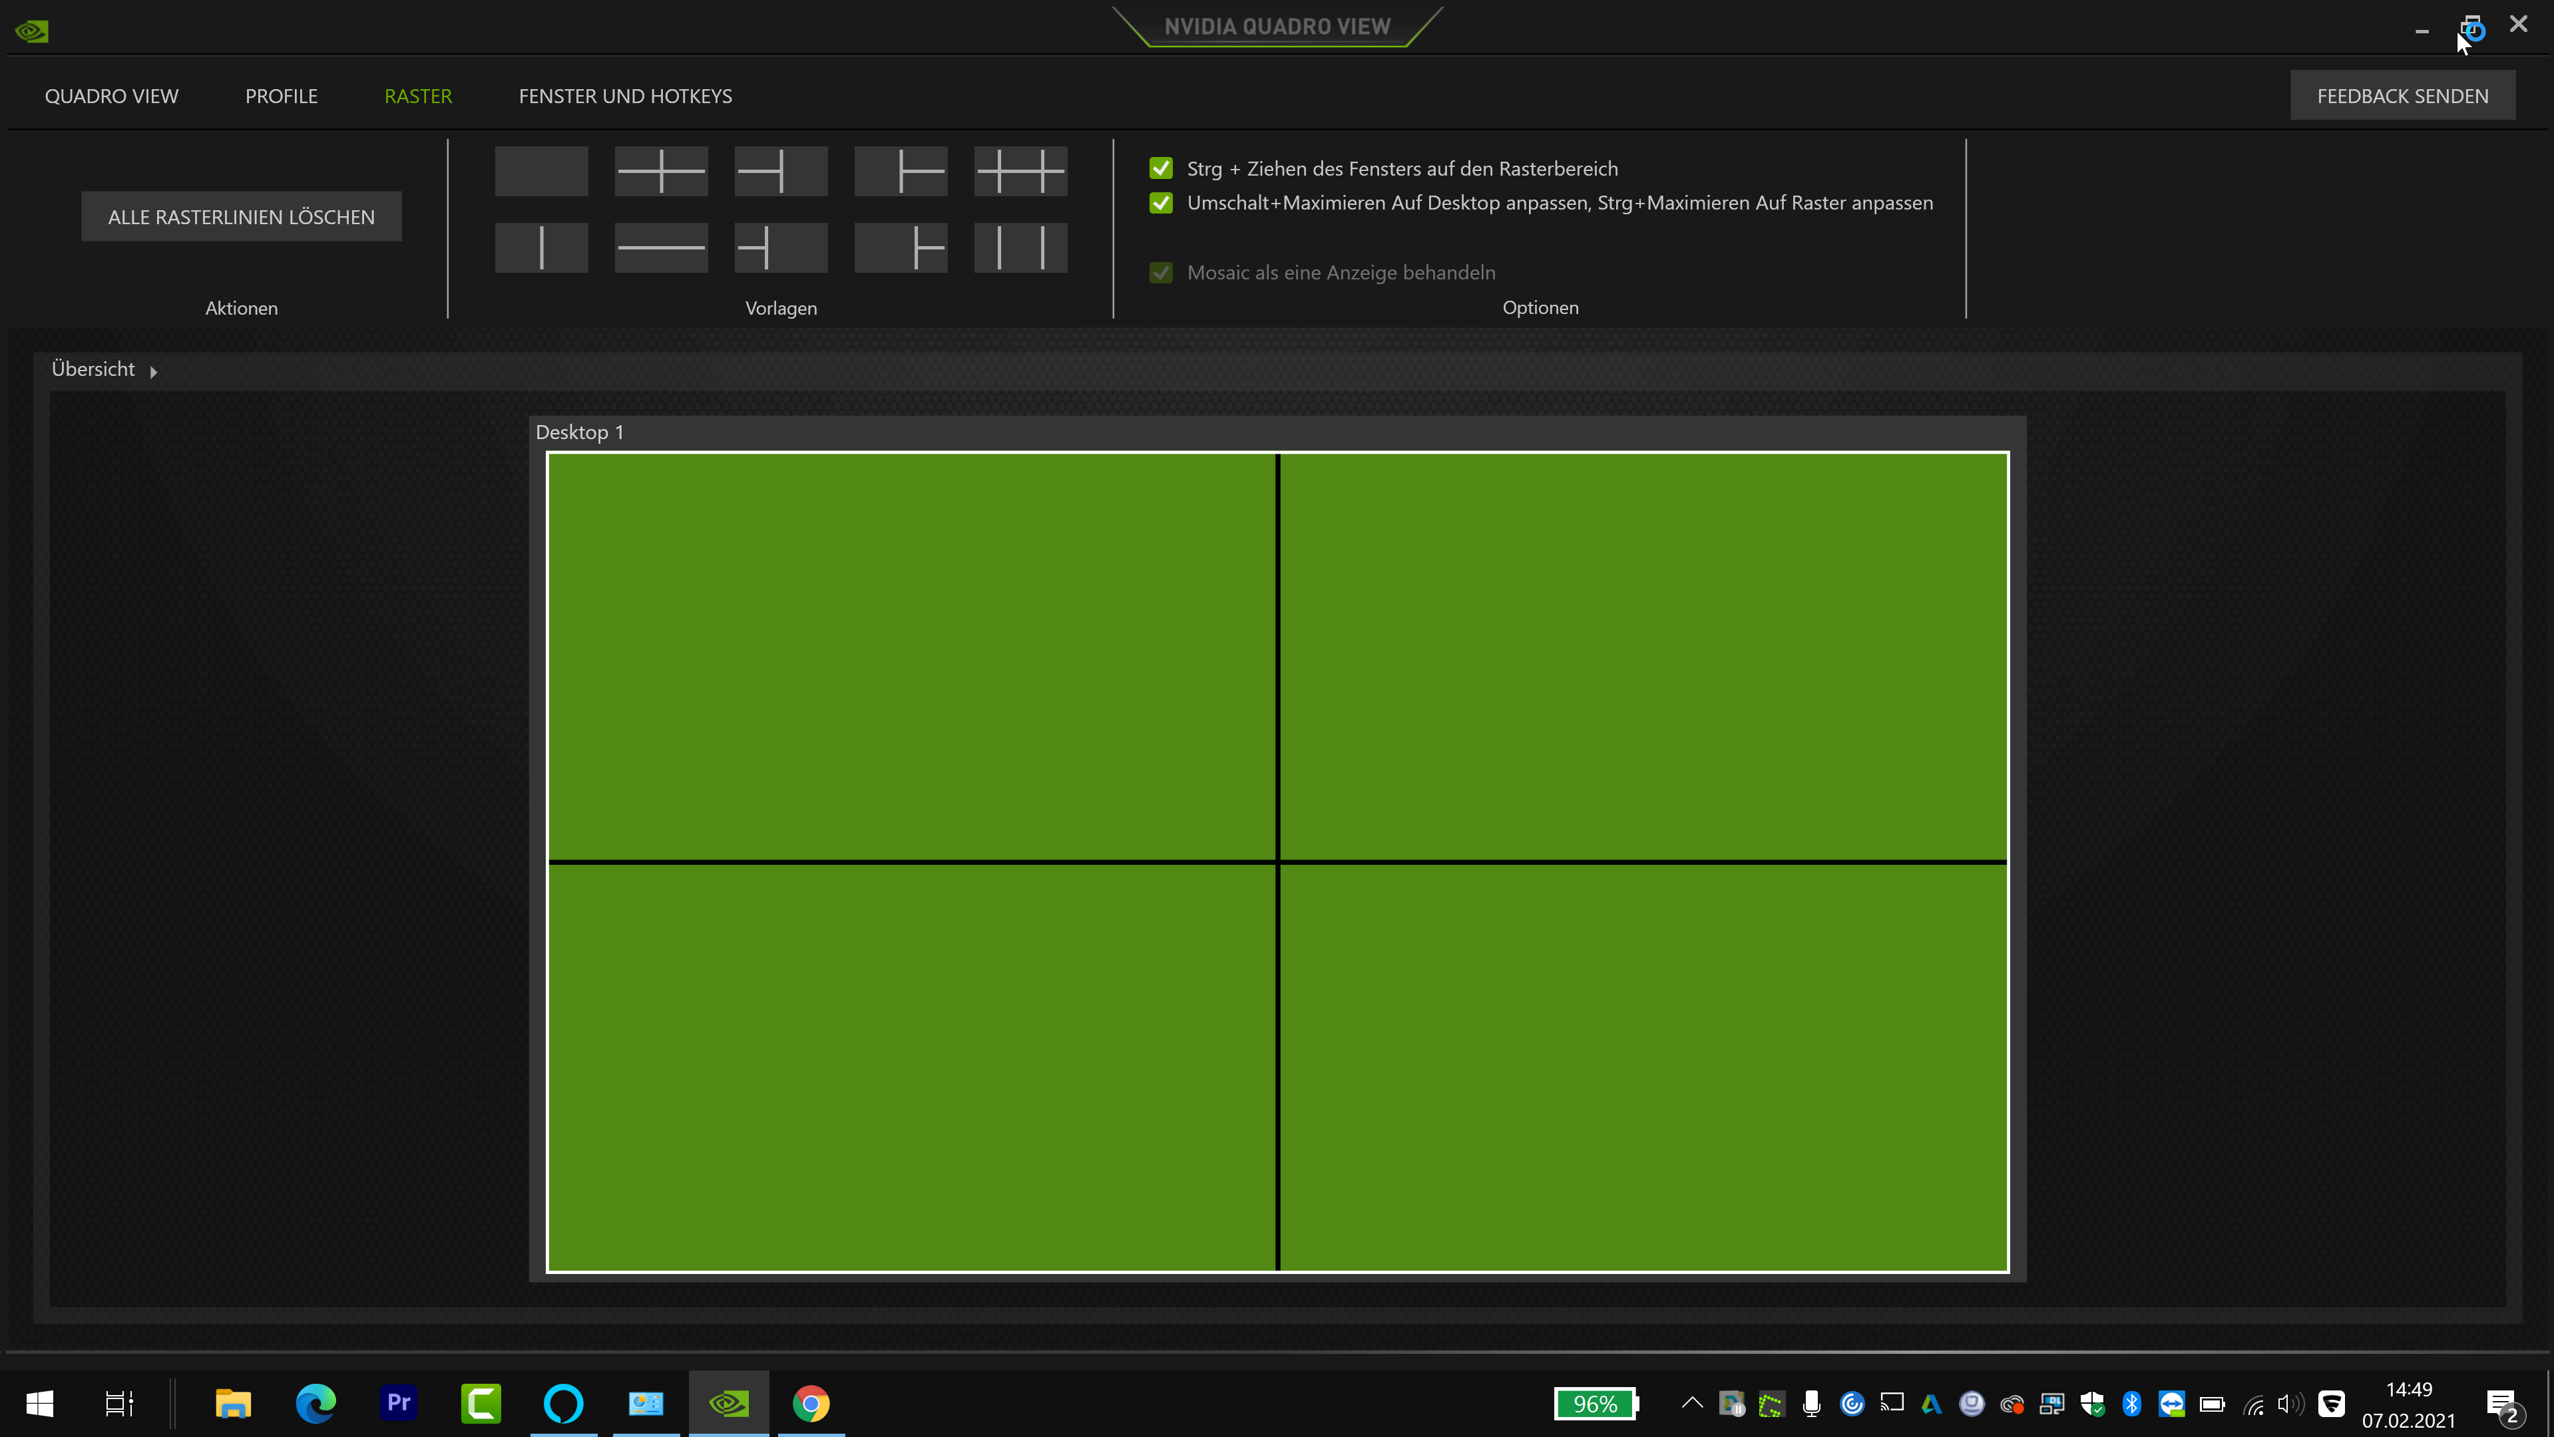Apply the single-cross four-quadrant grid template

point(662,172)
